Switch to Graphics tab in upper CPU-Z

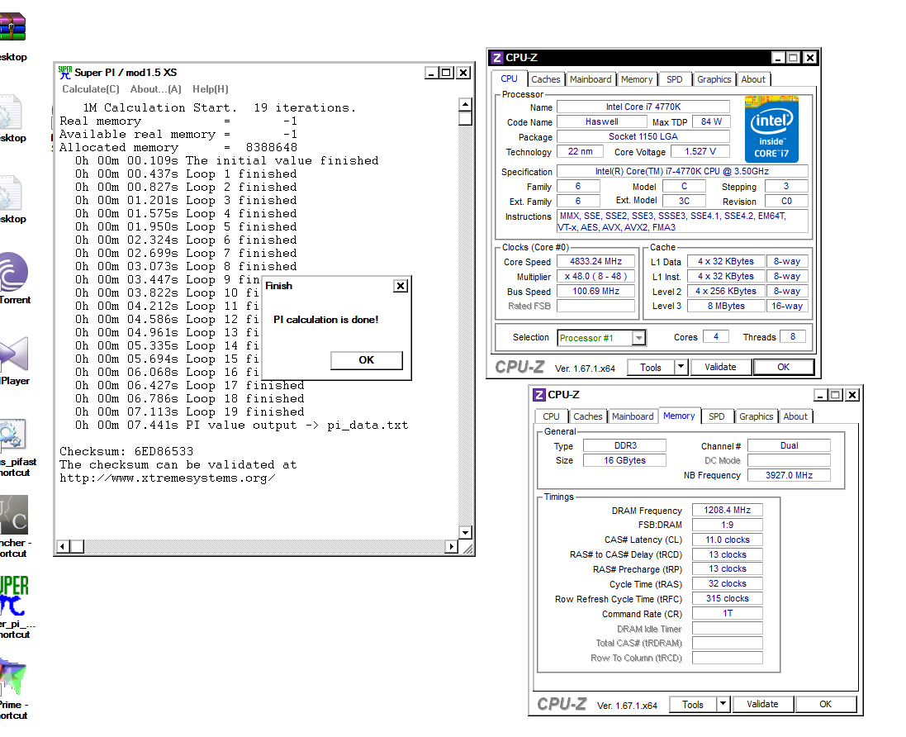[x=714, y=79]
